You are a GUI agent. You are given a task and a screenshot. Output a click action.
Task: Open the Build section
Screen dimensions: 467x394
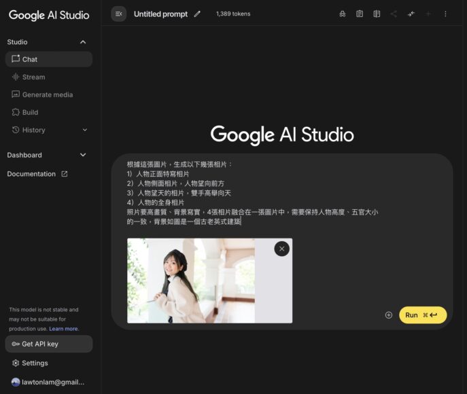point(30,112)
